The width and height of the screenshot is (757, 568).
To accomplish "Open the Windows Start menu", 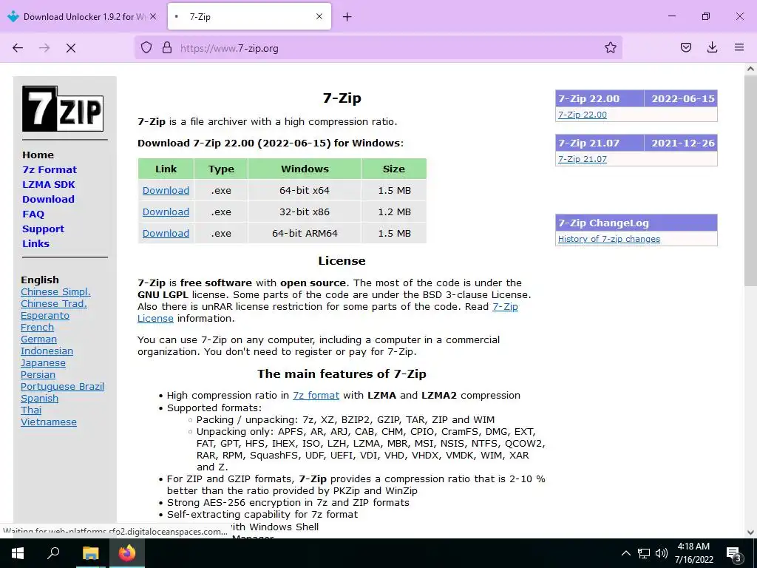I will (18, 553).
